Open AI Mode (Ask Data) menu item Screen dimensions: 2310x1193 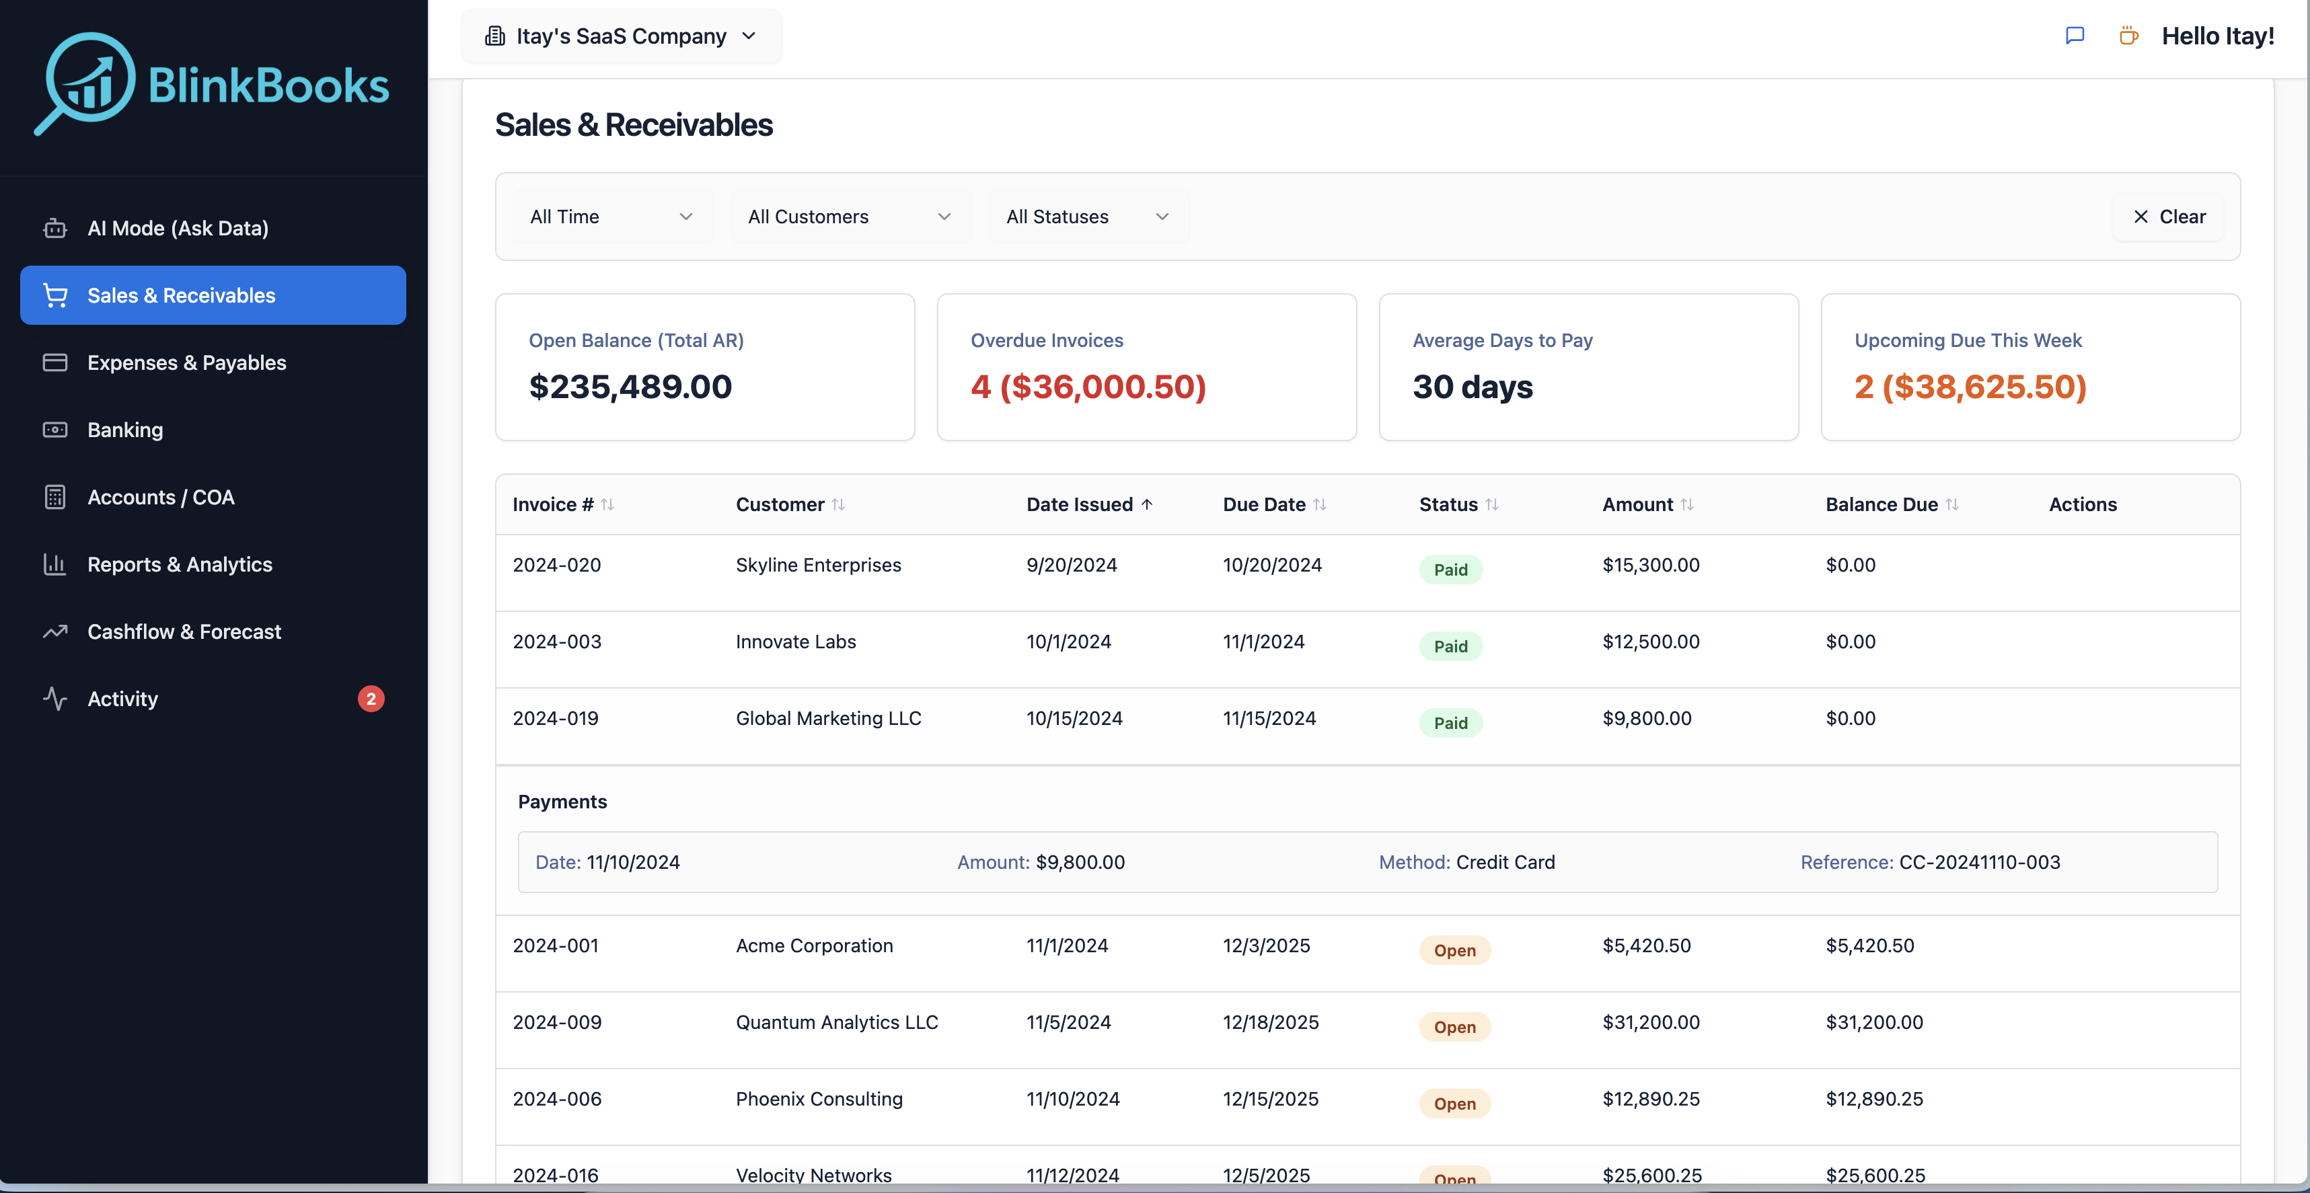point(178,229)
